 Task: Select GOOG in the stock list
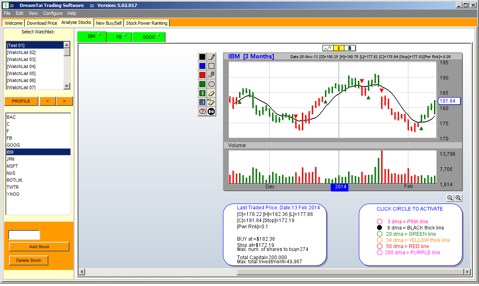(38, 145)
